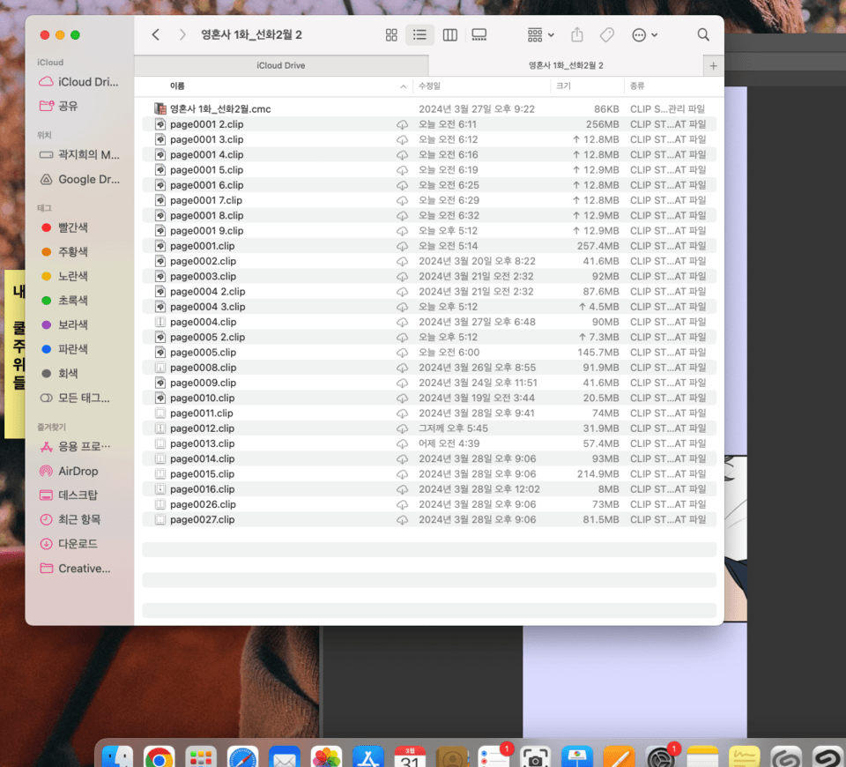Click cloud icon beside page0012.clip
Screen dimensions: 846x767
click(x=402, y=428)
